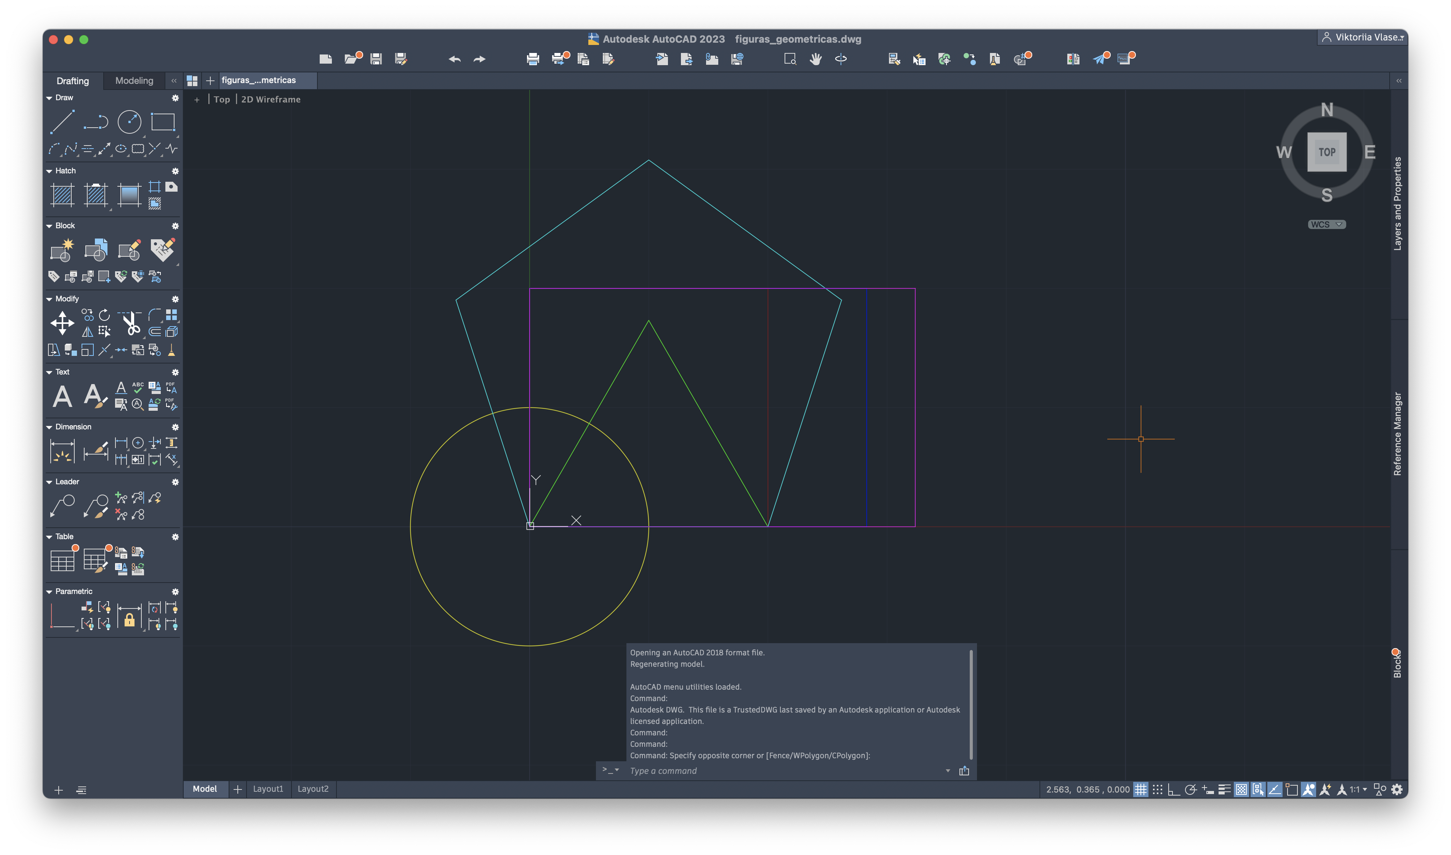Toggle grid display in status bar

pos(1140,789)
